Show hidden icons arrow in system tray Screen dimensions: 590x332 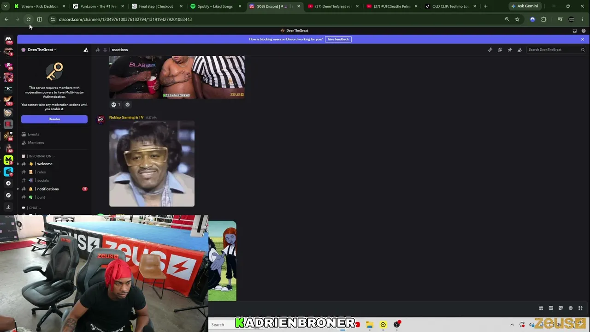512,325
